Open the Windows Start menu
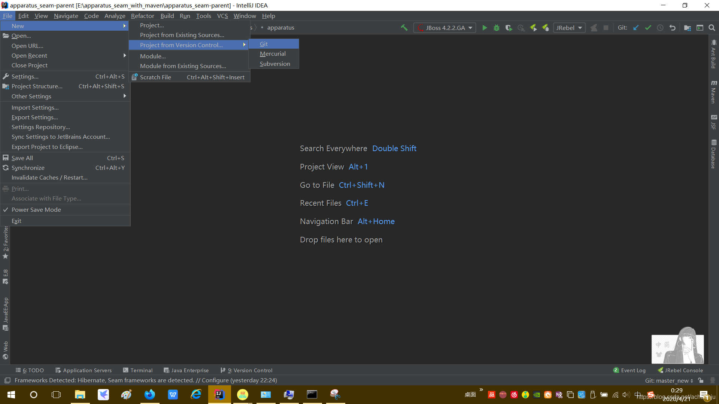This screenshot has width=719, height=404. coord(11,395)
